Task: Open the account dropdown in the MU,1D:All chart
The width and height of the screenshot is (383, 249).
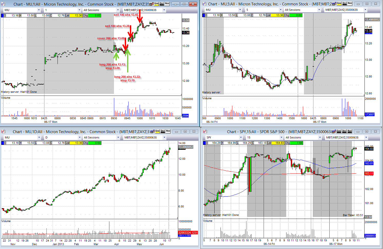Action: point(164,137)
